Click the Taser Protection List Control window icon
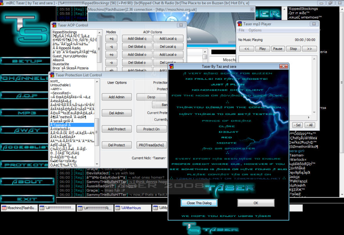 [x=52, y=75]
